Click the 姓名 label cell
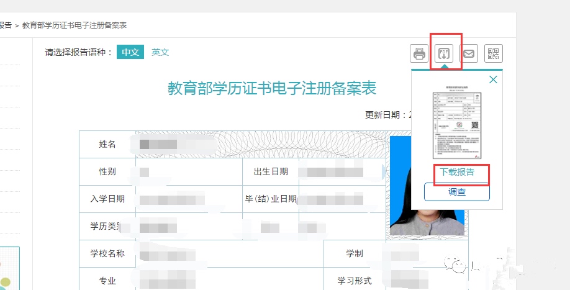This screenshot has width=570, height=290. (x=107, y=144)
